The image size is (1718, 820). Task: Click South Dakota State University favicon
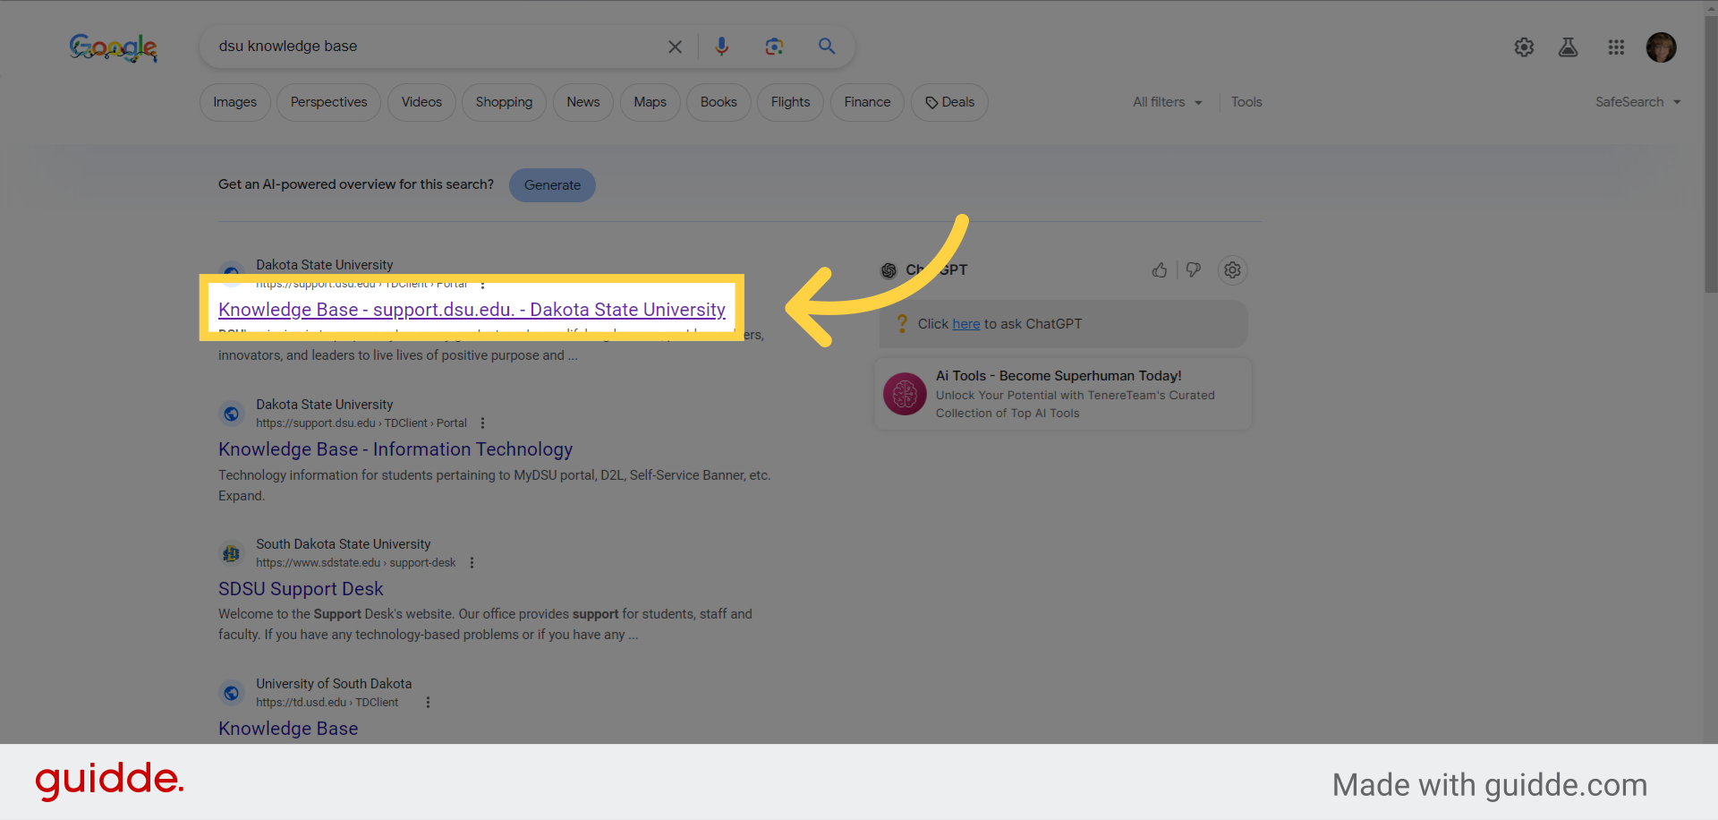[232, 553]
